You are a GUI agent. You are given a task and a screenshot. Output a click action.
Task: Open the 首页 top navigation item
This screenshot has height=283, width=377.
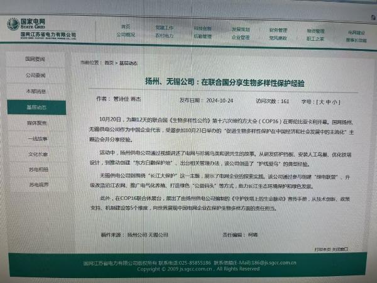(125, 27)
